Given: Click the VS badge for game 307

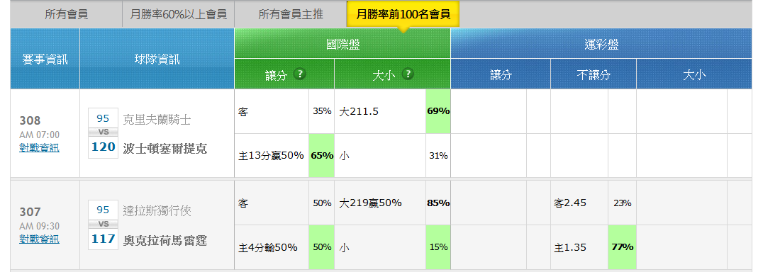Looking at the screenshot, I should click(x=103, y=224).
